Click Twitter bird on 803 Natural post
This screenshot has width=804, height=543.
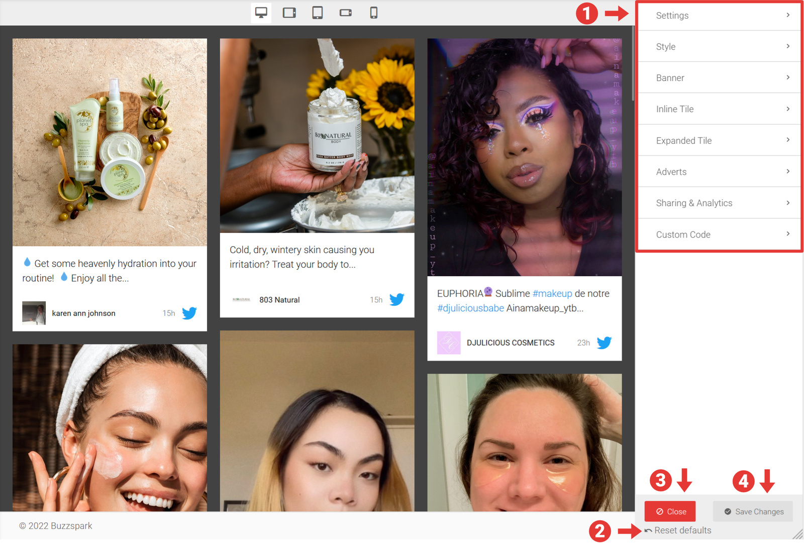396,300
